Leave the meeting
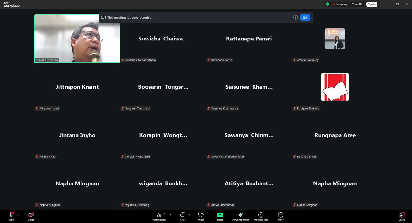This screenshot has width=412, height=223. click(402, 216)
